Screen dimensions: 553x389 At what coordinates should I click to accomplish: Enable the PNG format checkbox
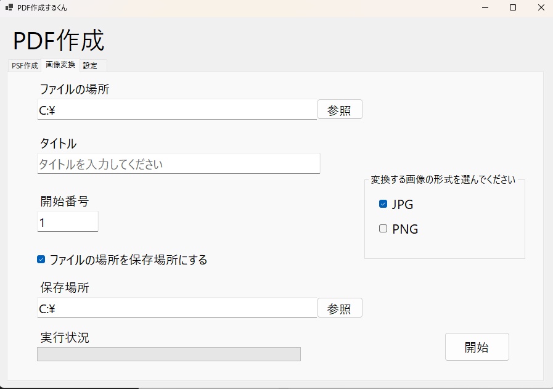coord(383,229)
